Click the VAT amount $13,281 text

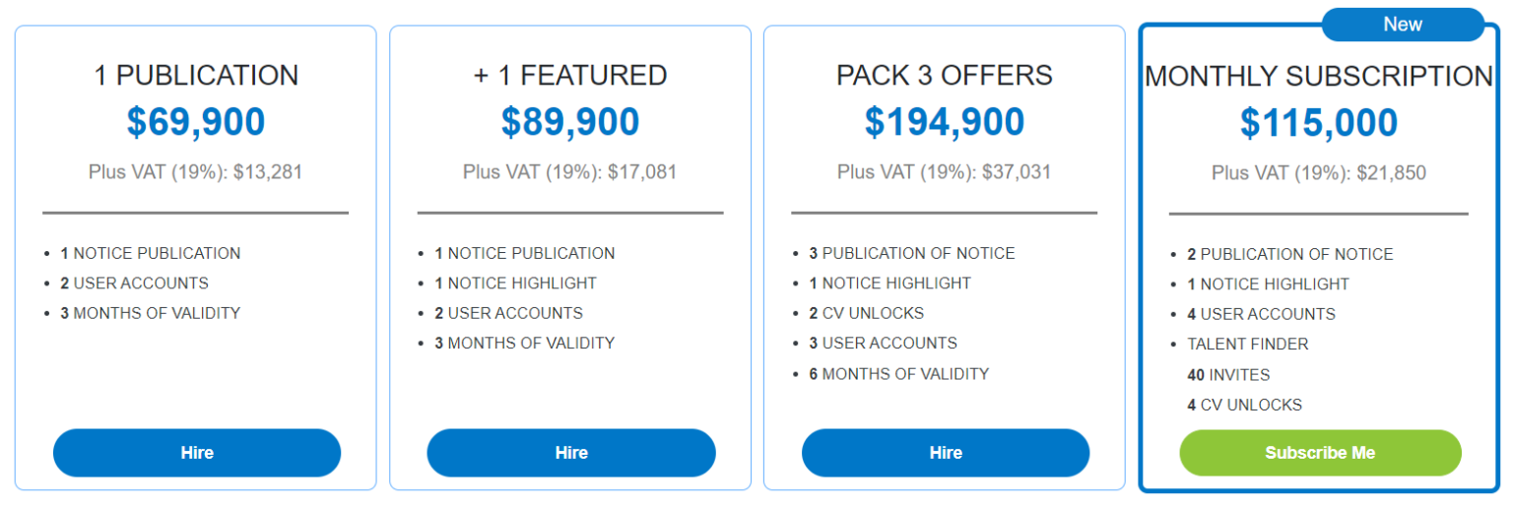[196, 172]
